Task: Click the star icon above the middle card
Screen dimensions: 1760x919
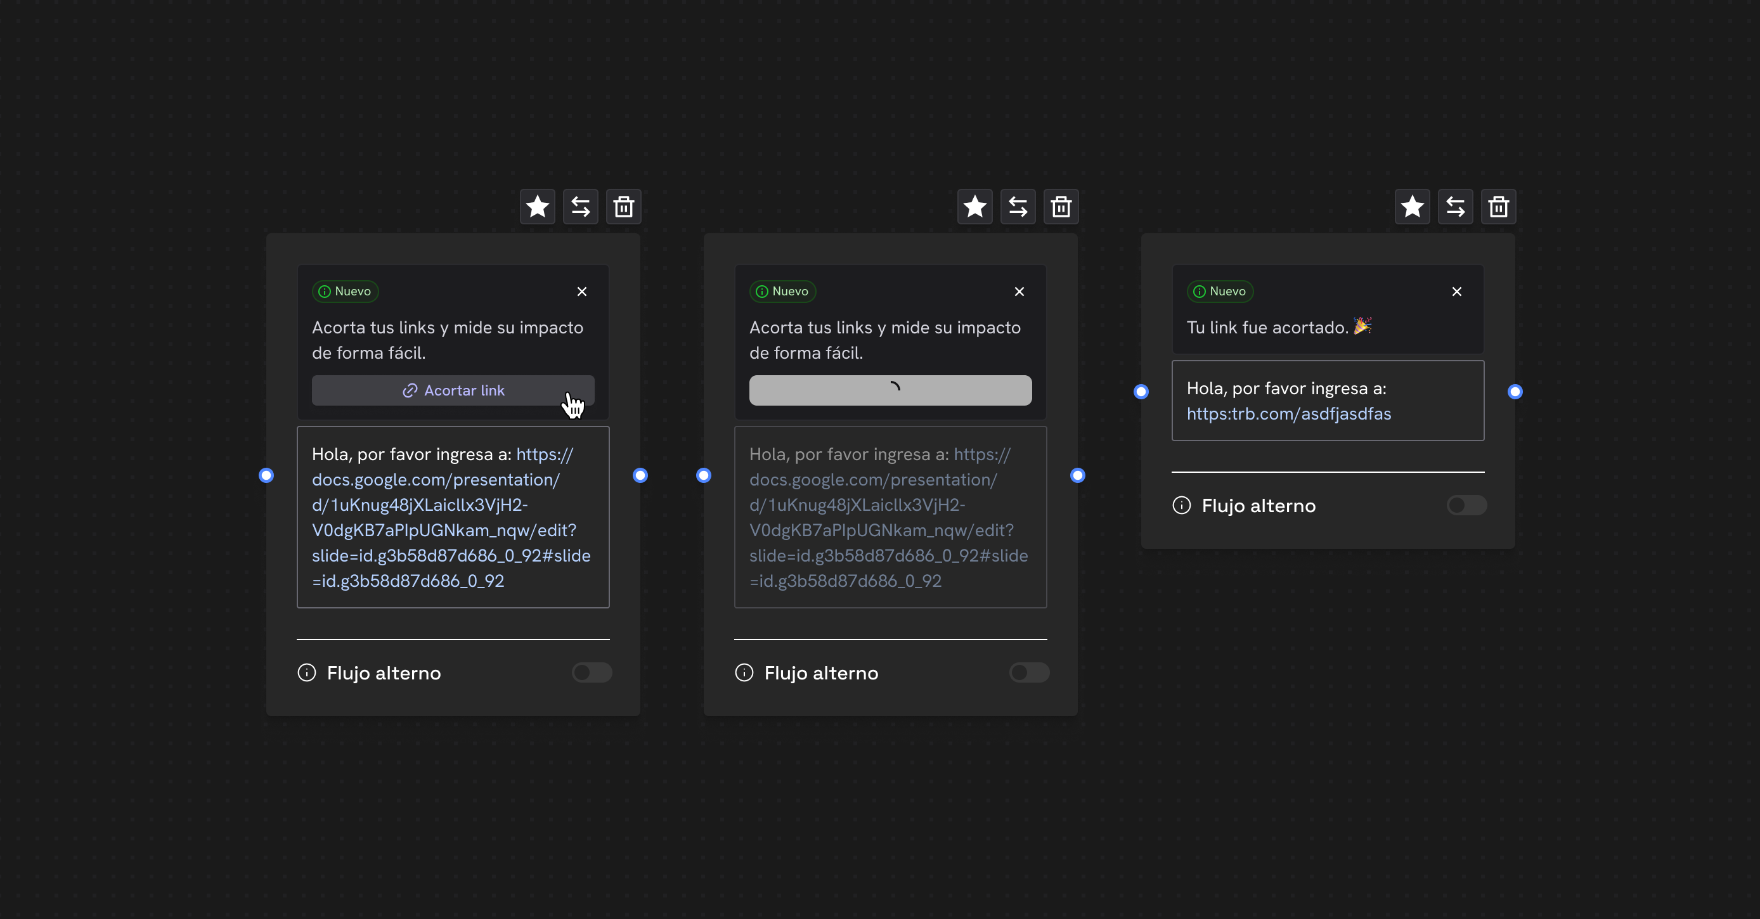Action: pyautogui.click(x=974, y=206)
